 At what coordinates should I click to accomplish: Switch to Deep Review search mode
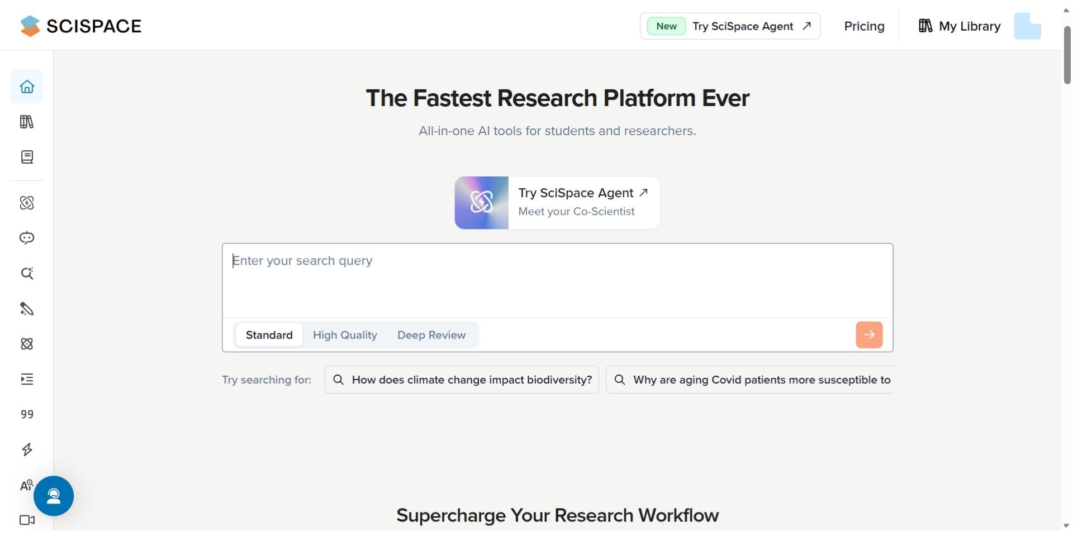click(431, 335)
